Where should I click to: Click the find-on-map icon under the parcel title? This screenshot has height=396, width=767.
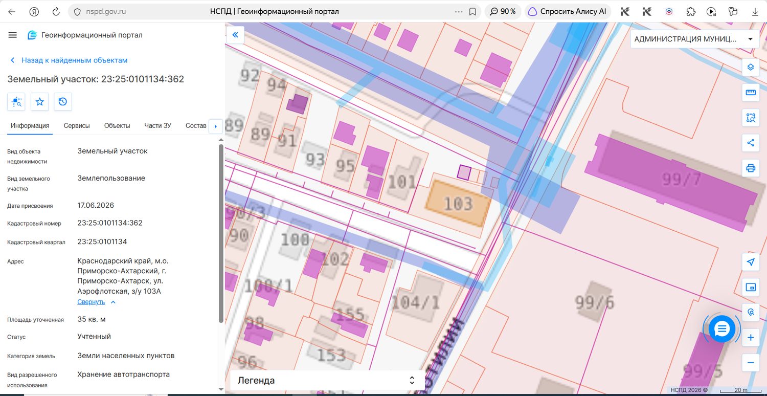click(x=16, y=102)
